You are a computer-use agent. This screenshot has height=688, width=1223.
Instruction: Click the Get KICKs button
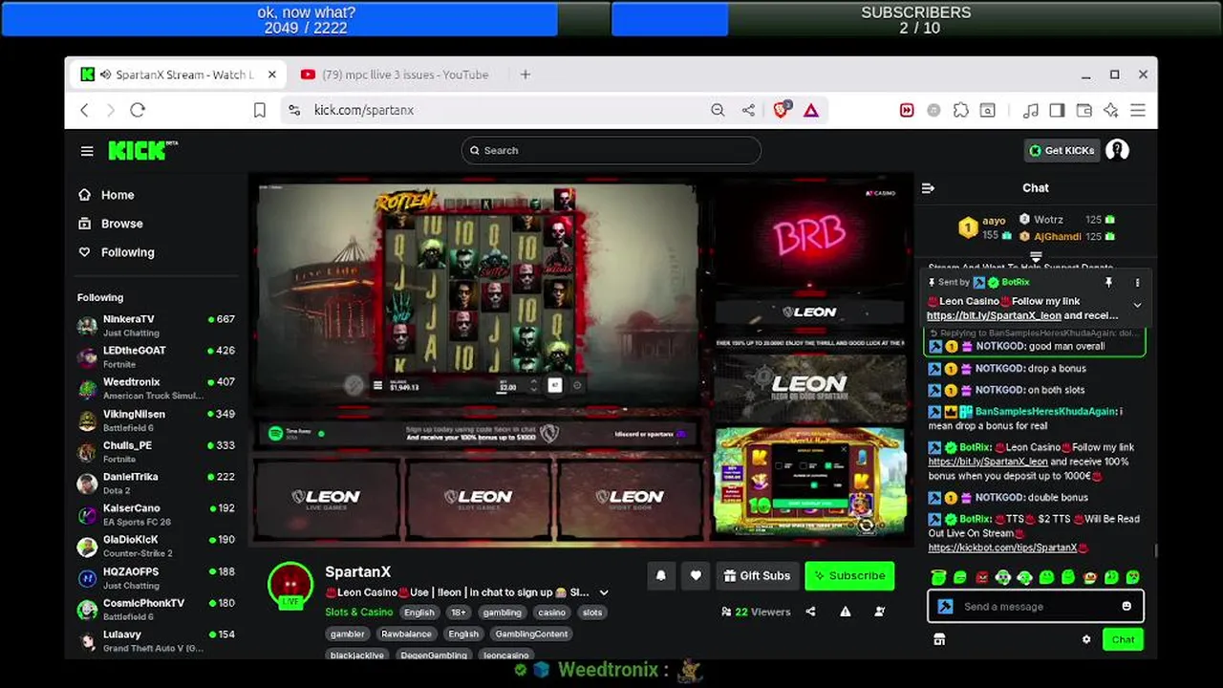pos(1061,150)
